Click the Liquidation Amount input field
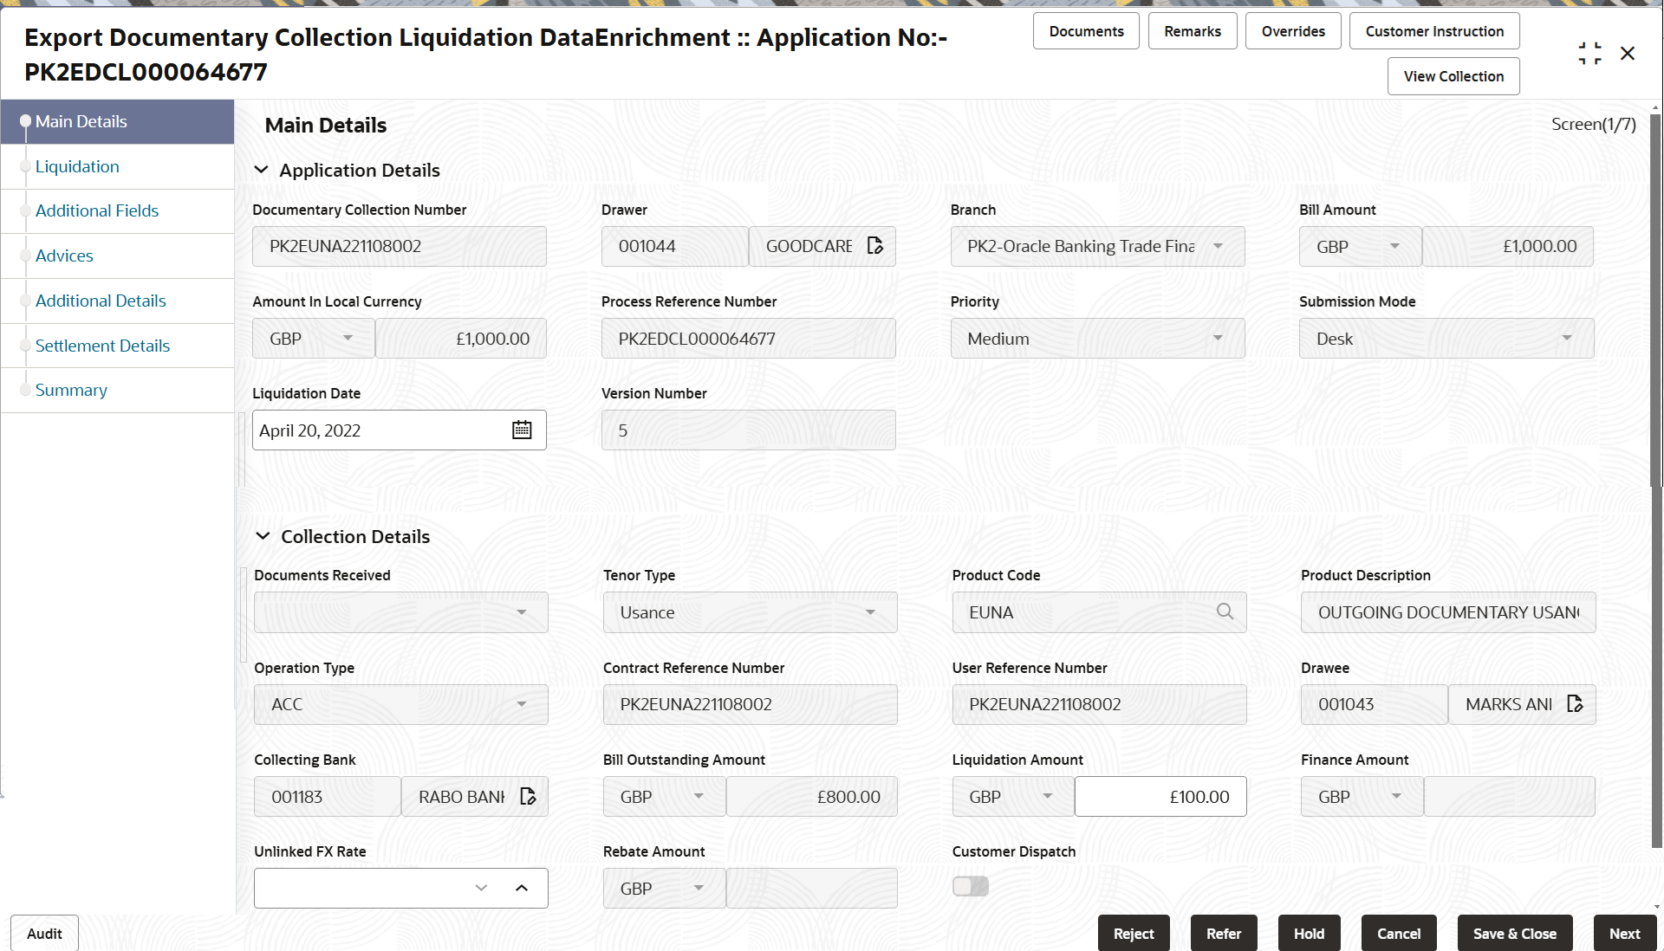The image size is (1664, 951). pyautogui.click(x=1160, y=797)
